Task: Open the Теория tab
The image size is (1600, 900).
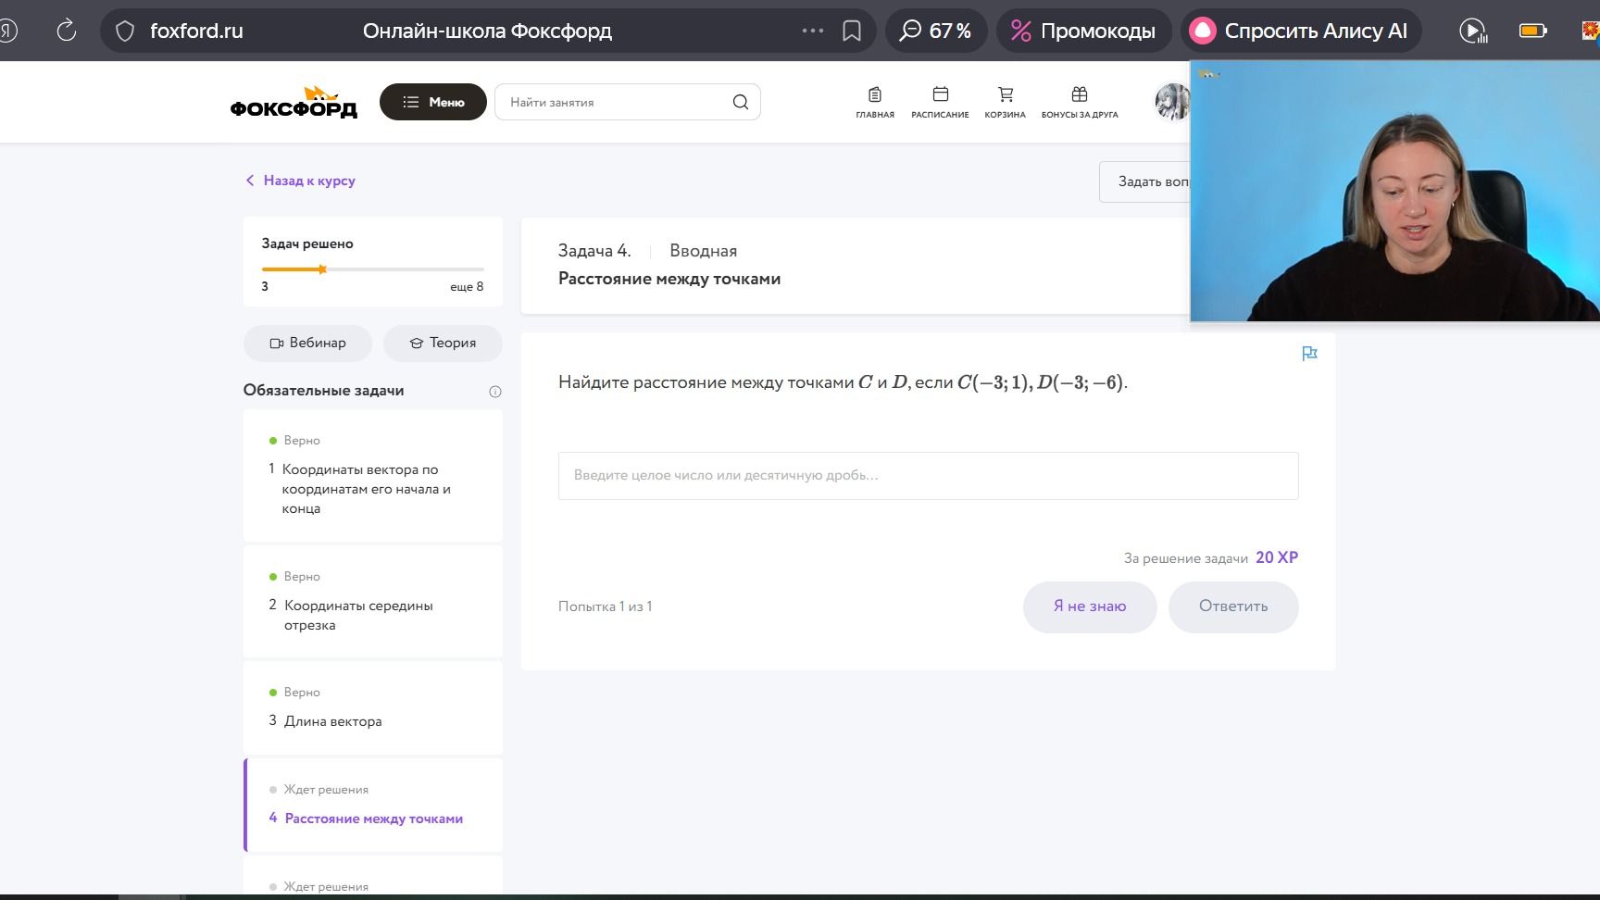Action: coord(443,343)
